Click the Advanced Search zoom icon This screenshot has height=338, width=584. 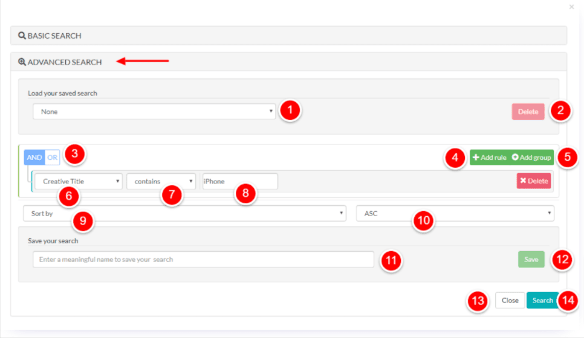pyautogui.click(x=22, y=62)
